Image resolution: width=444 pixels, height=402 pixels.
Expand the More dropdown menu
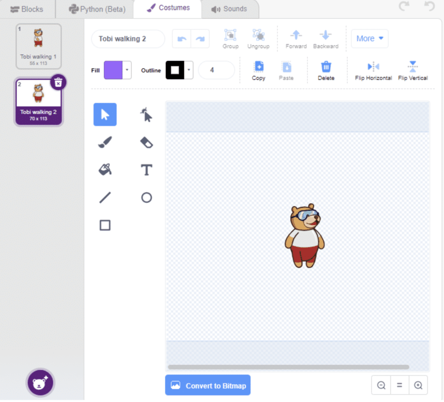point(369,39)
